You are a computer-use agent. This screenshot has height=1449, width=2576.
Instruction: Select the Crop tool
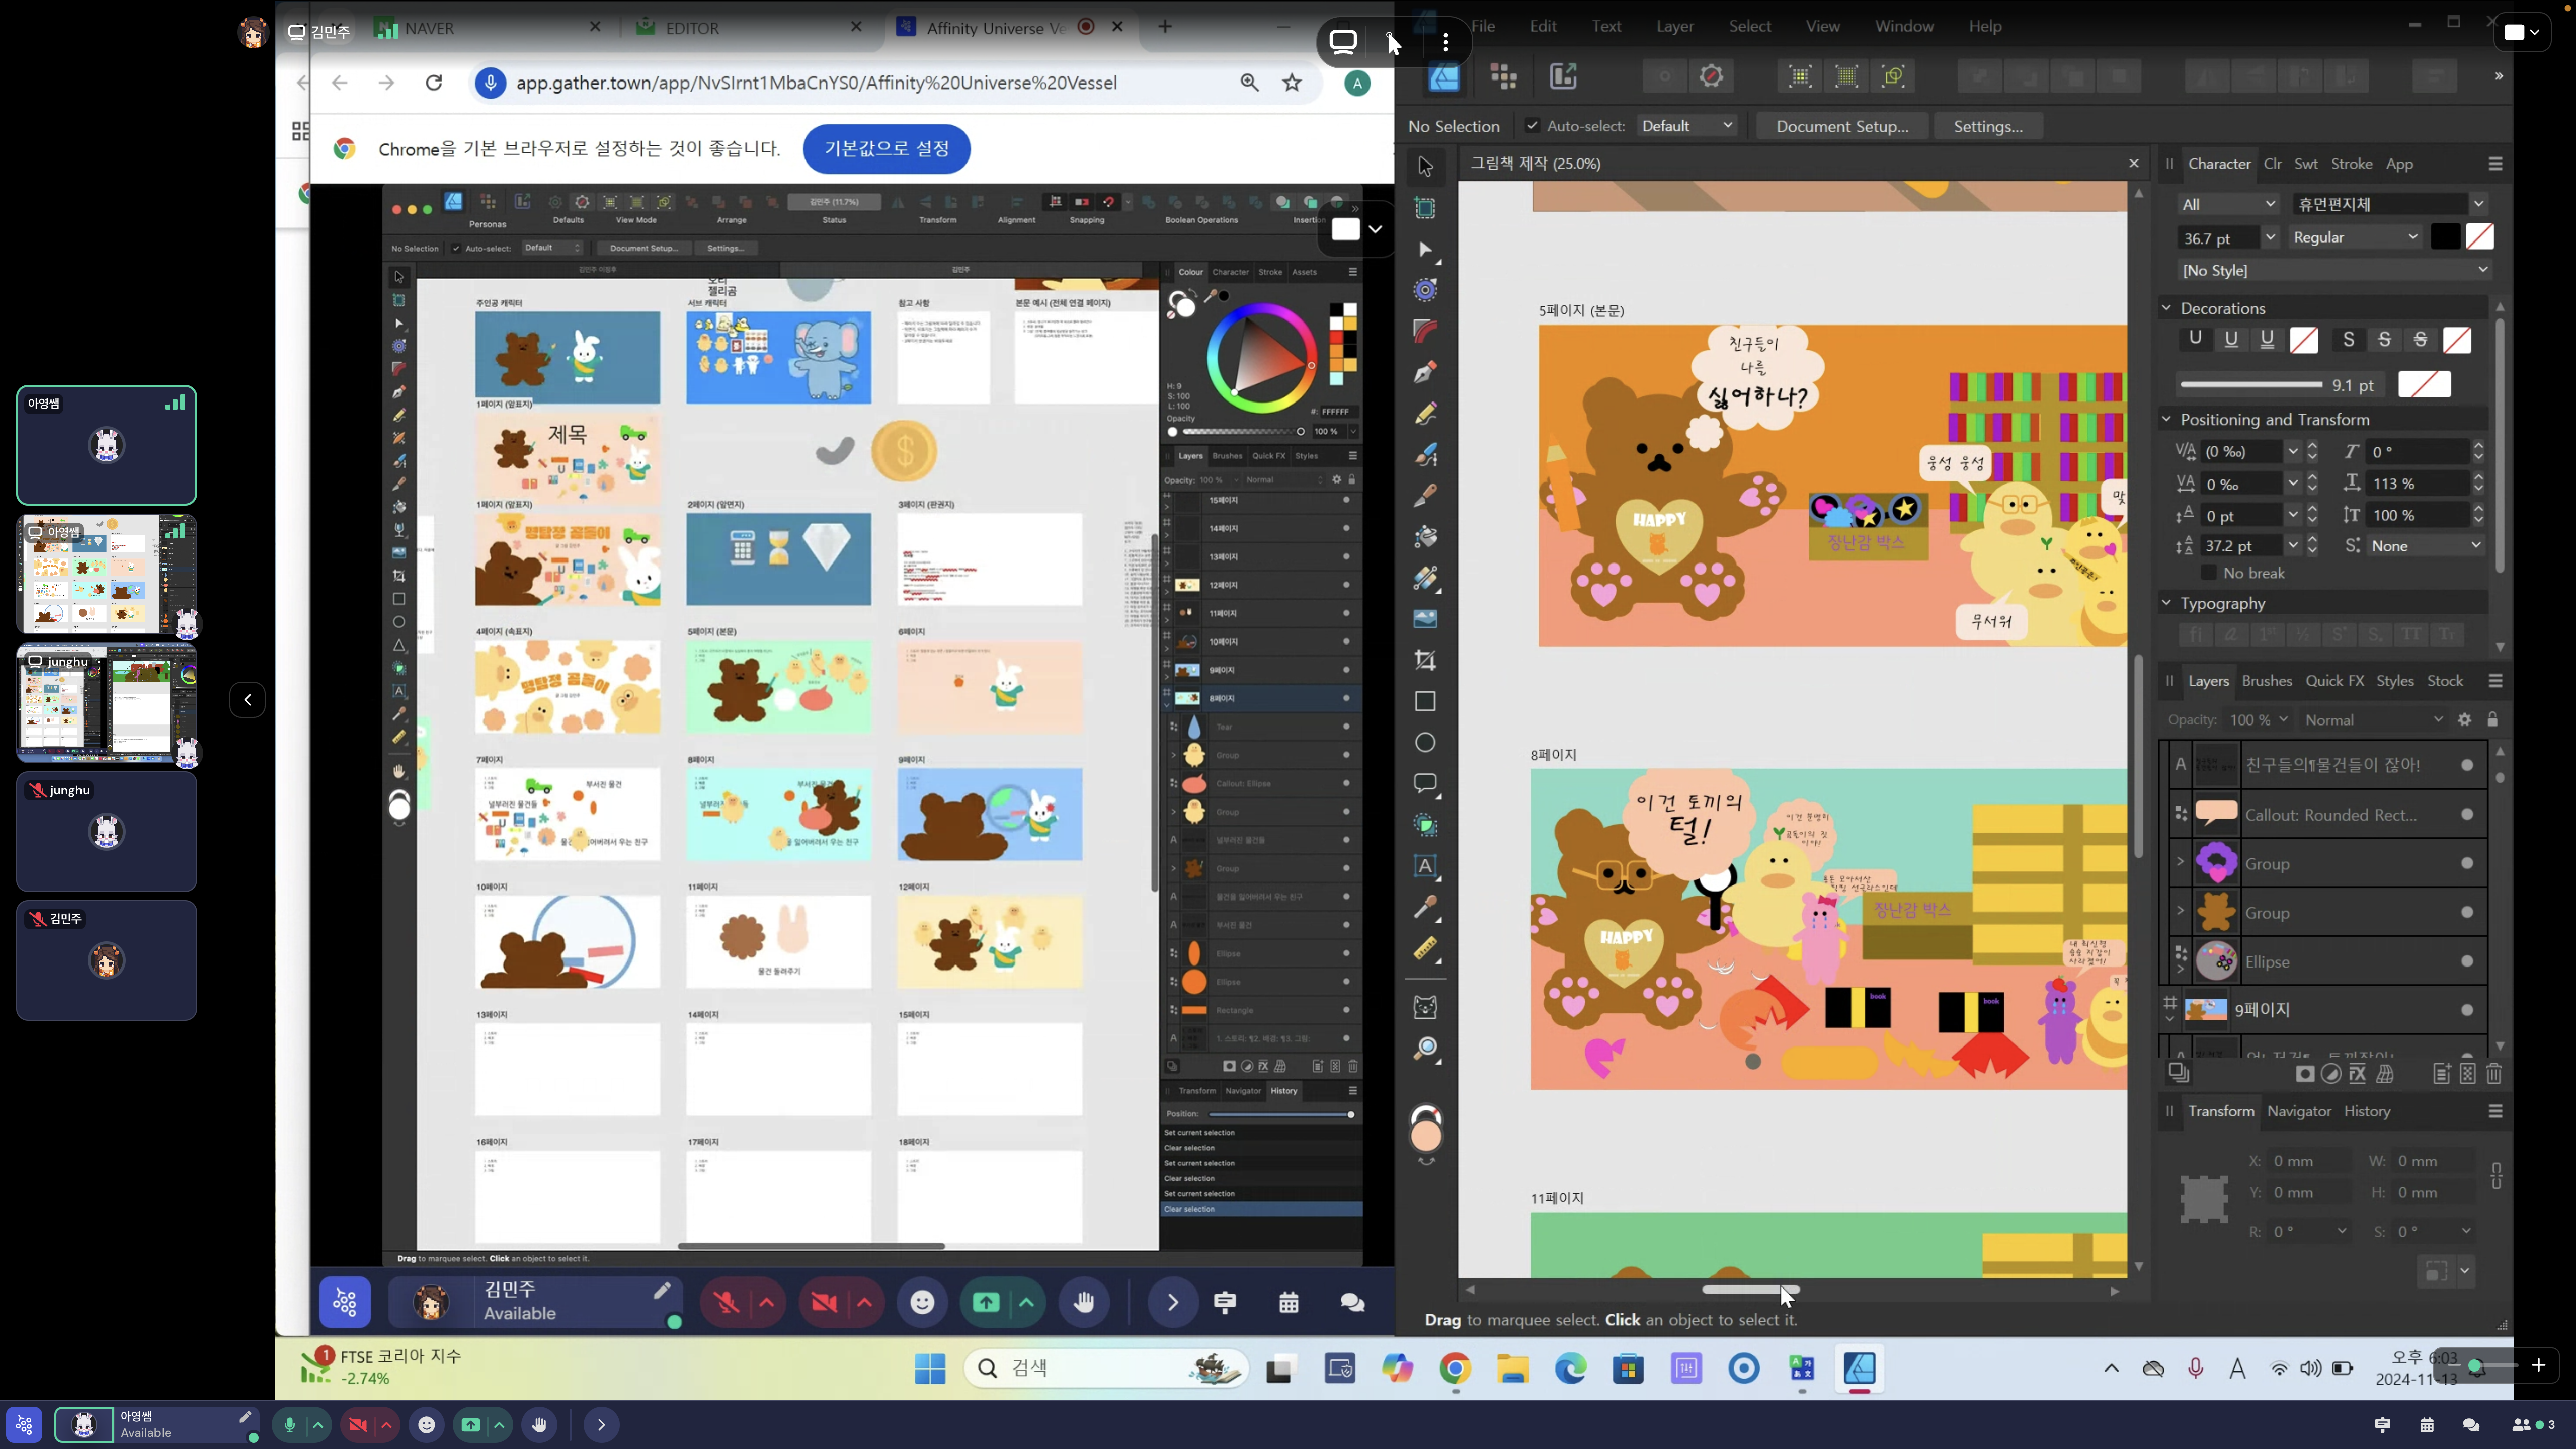1426,660
